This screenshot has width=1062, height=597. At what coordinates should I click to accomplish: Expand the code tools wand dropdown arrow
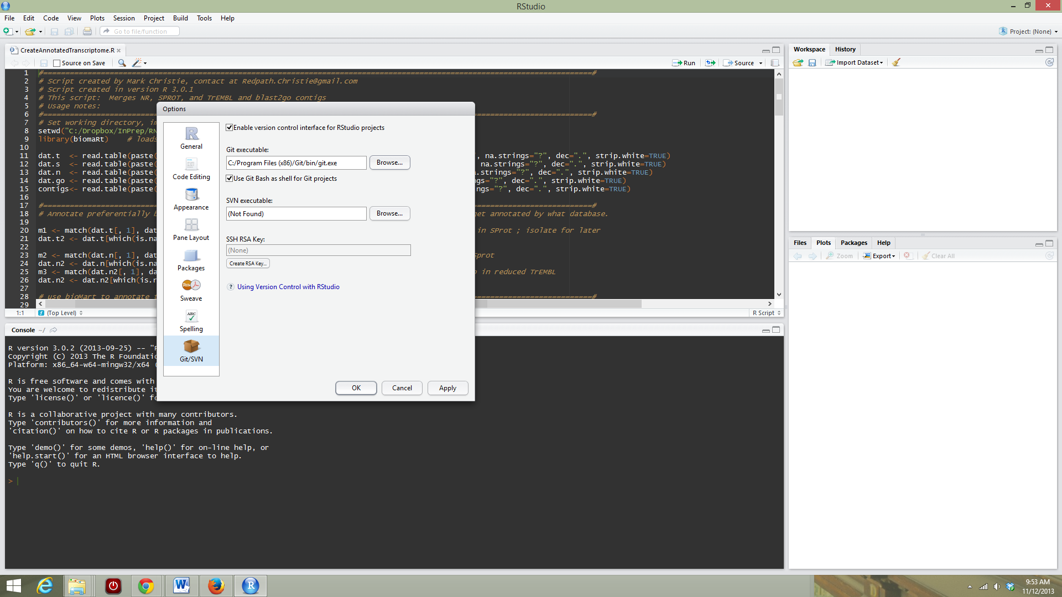(145, 63)
